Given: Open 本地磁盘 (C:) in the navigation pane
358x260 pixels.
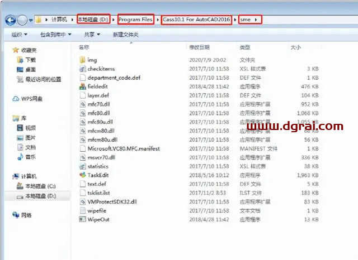Looking at the screenshot, I should [x=40, y=186].
